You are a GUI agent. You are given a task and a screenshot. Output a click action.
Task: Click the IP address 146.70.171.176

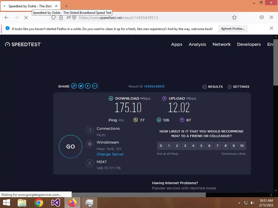point(109,168)
